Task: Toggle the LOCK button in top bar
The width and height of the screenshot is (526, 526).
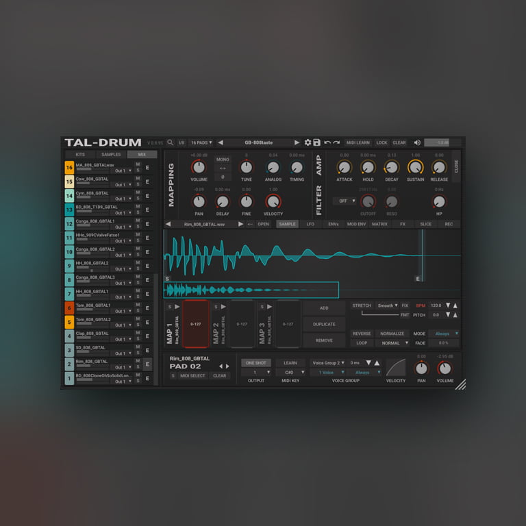Action: (x=381, y=142)
